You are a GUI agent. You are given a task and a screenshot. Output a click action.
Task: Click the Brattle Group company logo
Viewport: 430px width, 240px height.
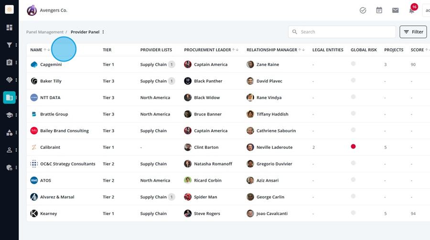tap(34, 114)
